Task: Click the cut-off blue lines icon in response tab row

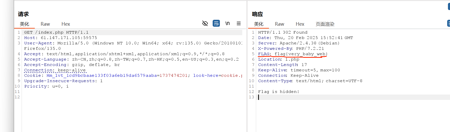Action: 448,23
